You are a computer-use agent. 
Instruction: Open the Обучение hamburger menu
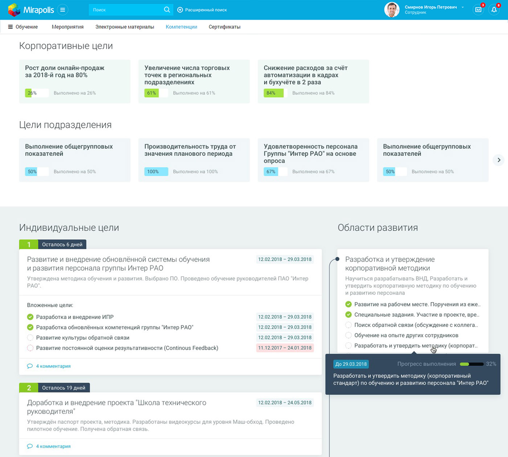click(10, 27)
